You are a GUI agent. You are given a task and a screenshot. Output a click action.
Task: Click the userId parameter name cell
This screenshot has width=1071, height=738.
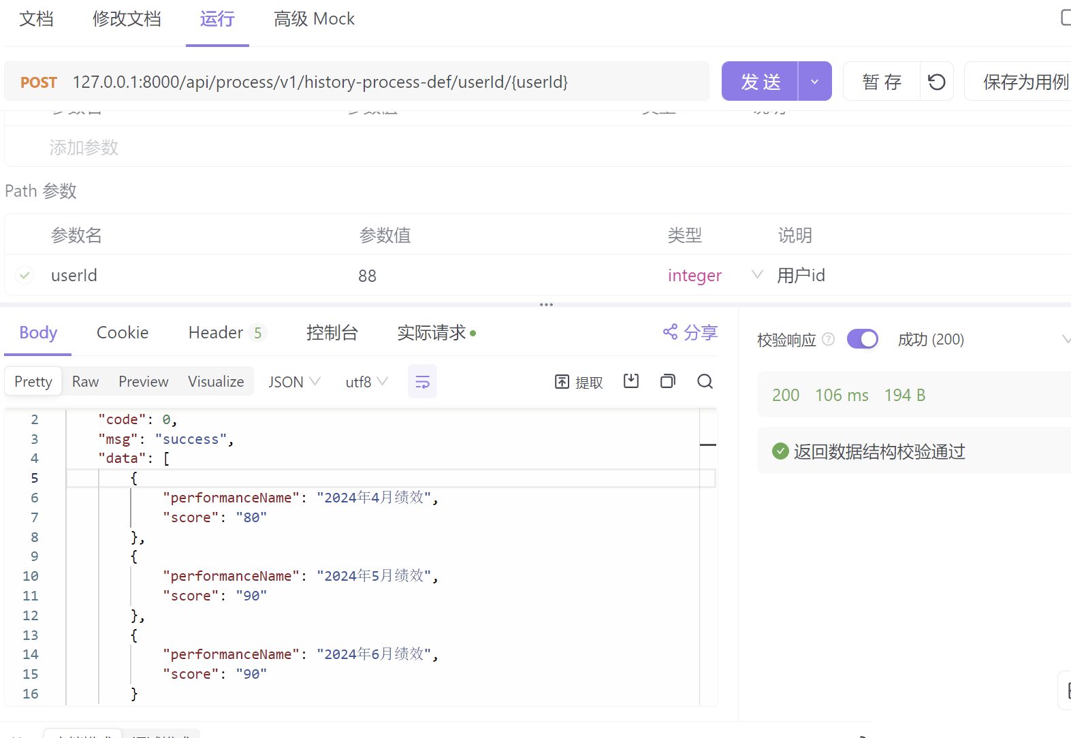[74, 275]
